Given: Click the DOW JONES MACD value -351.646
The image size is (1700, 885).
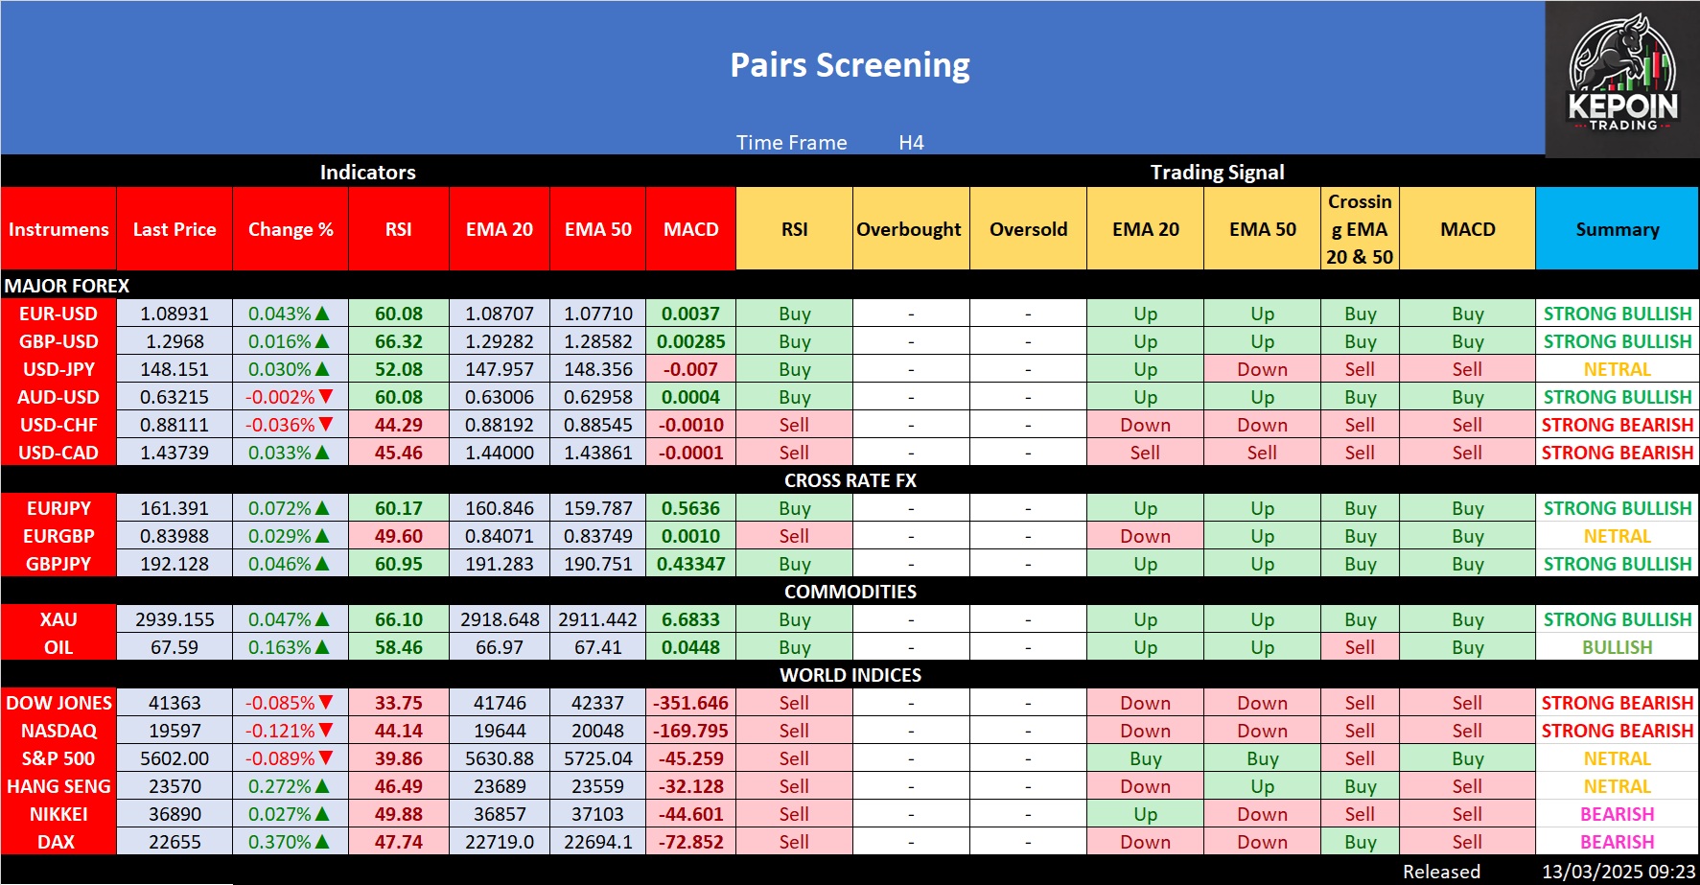Looking at the screenshot, I should pos(690,703).
